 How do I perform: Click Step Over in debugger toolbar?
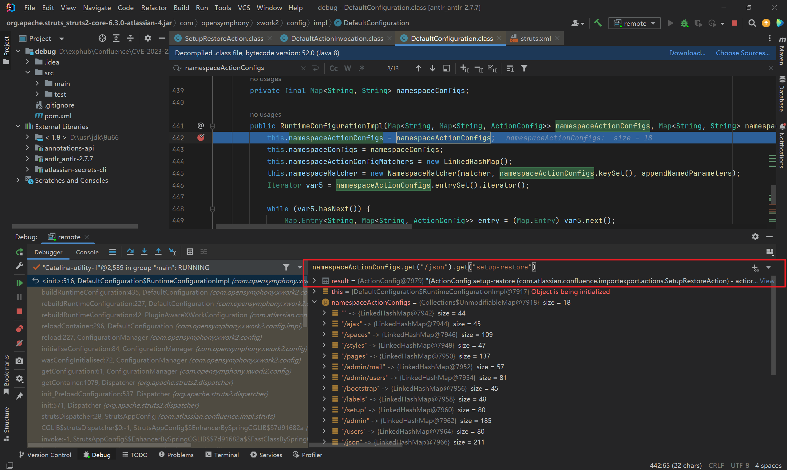[x=130, y=252]
